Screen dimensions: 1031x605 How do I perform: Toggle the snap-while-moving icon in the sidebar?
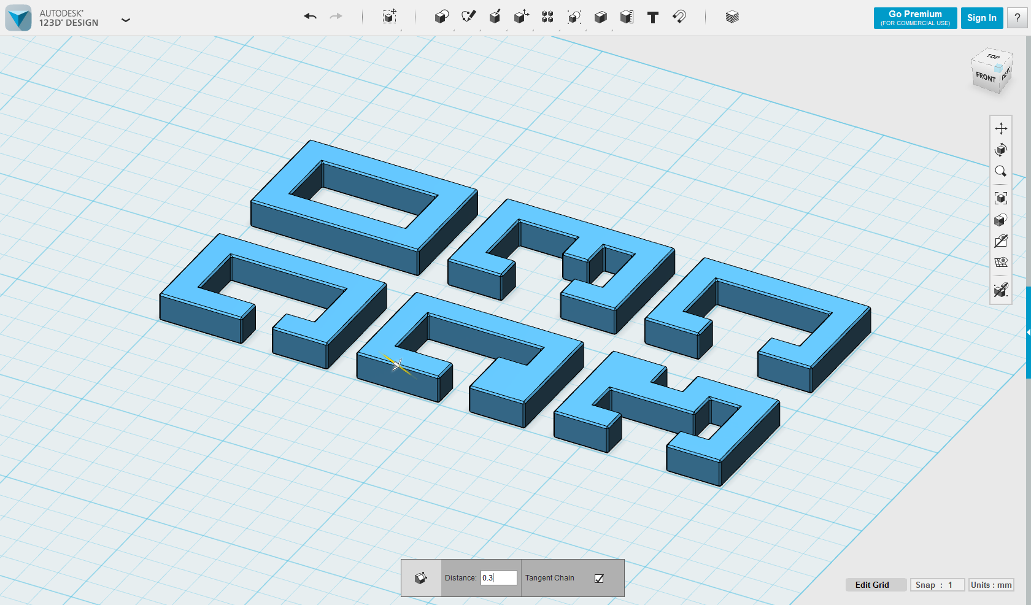pos(1001,290)
